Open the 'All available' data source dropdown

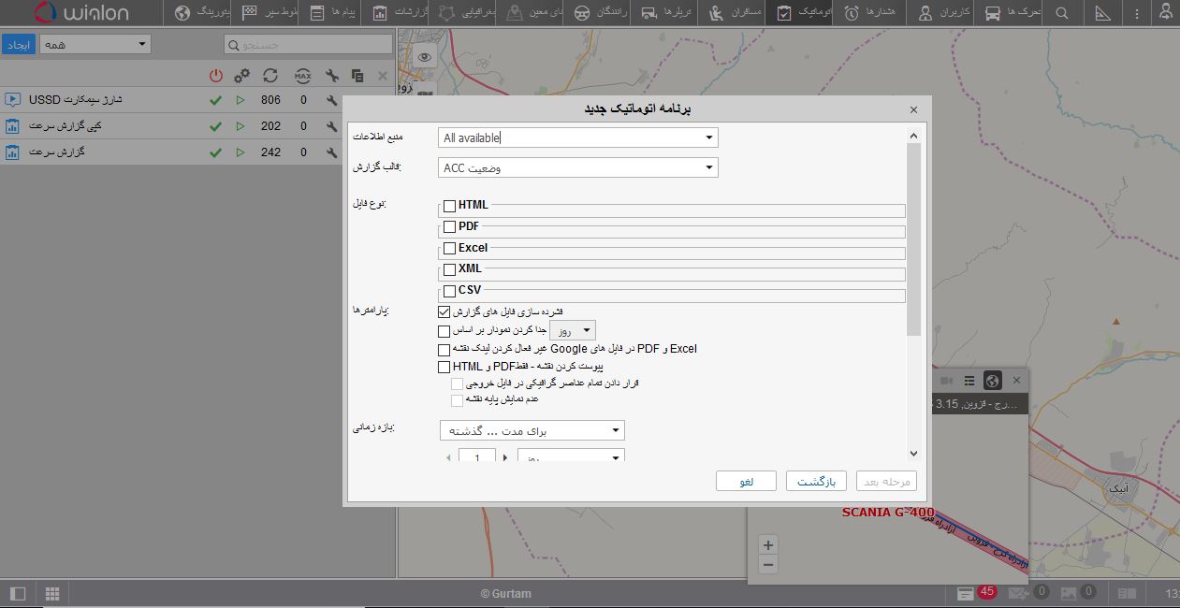pyautogui.click(x=577, y=138)
